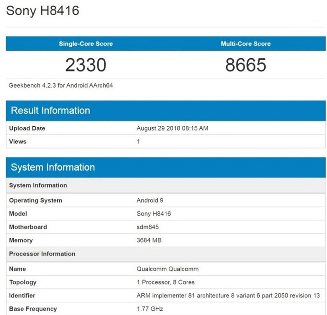Click the Views label
327x315 pixels.
[18, 141]
